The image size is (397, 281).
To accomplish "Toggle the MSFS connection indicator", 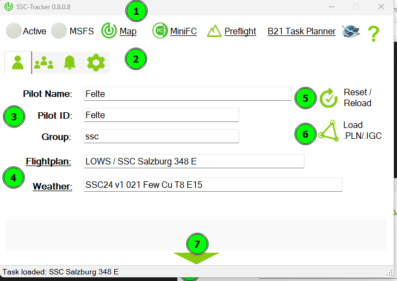I will (59, 31).
